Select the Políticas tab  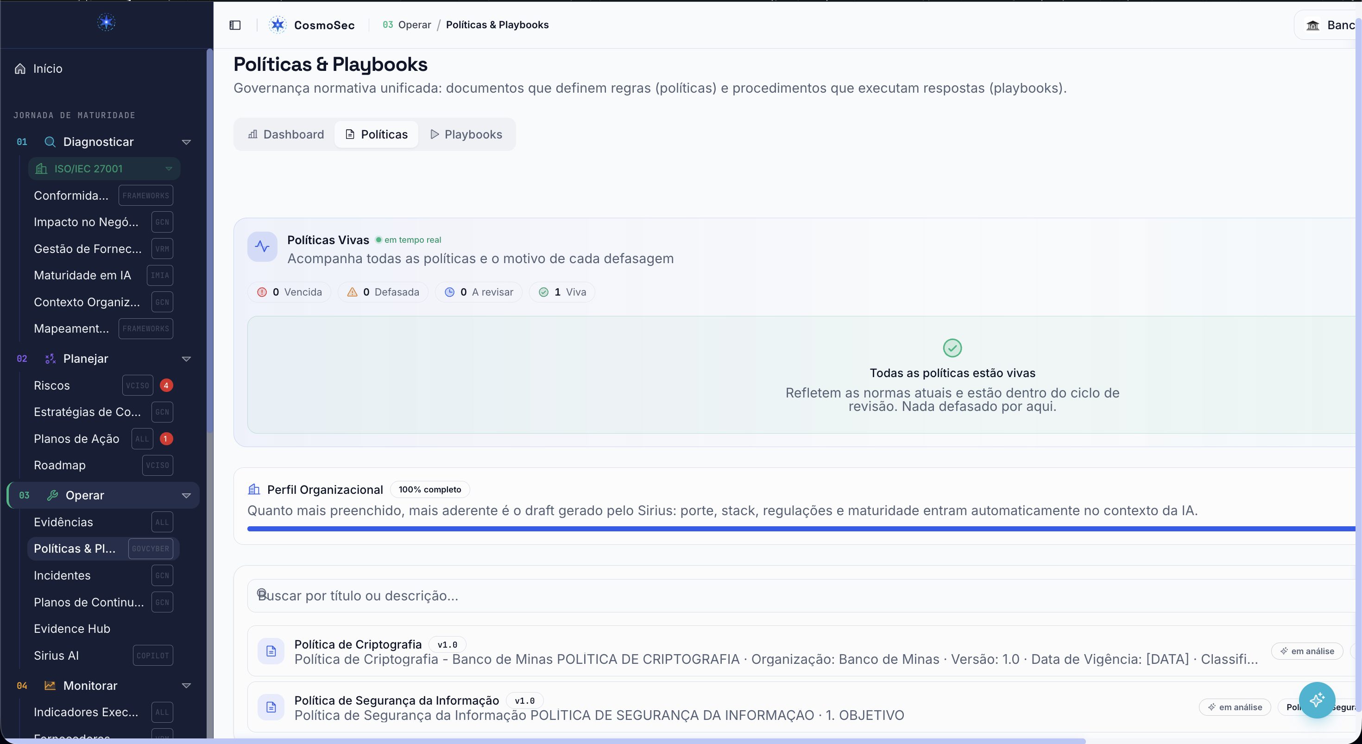point(377,134)
